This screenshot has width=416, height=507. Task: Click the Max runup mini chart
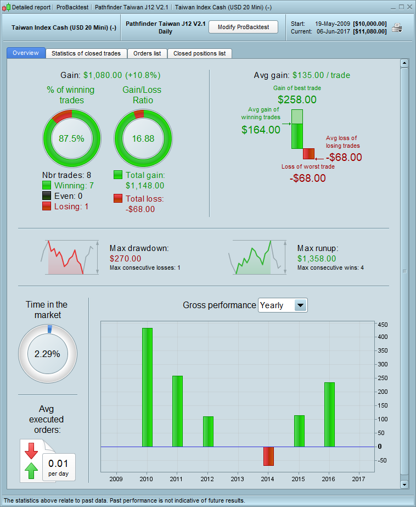coord(257,258)
